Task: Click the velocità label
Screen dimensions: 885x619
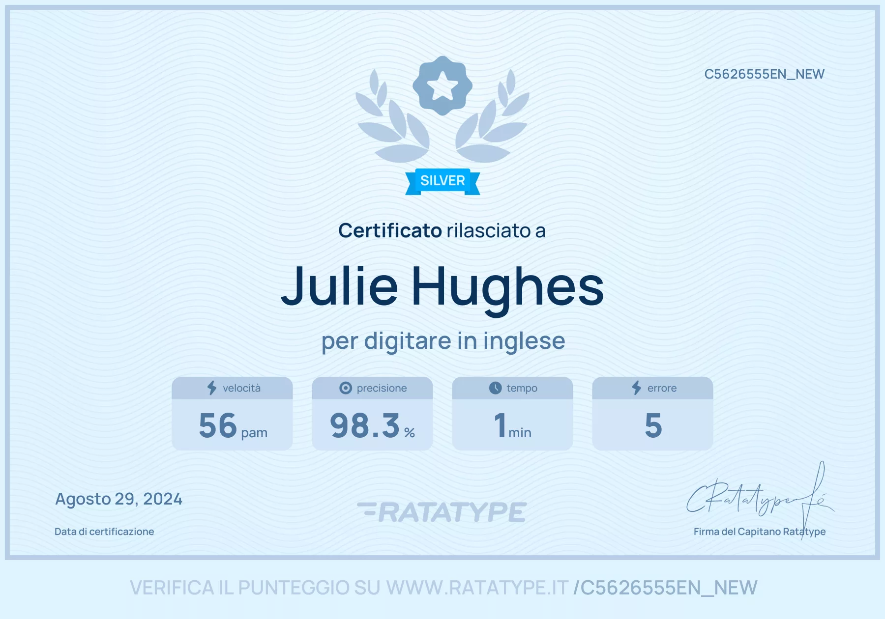Action: [242, 388]
